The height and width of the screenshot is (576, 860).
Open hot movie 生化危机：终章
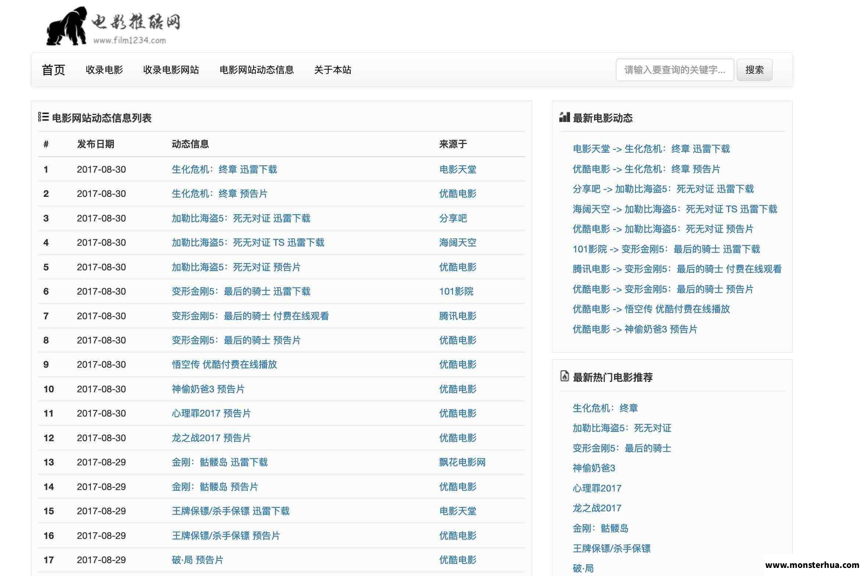click(x=605, y=408)
